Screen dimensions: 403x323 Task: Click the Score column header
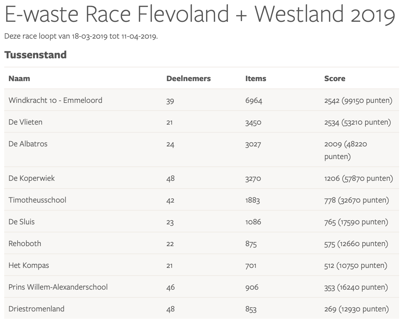(x=335, y=79)
